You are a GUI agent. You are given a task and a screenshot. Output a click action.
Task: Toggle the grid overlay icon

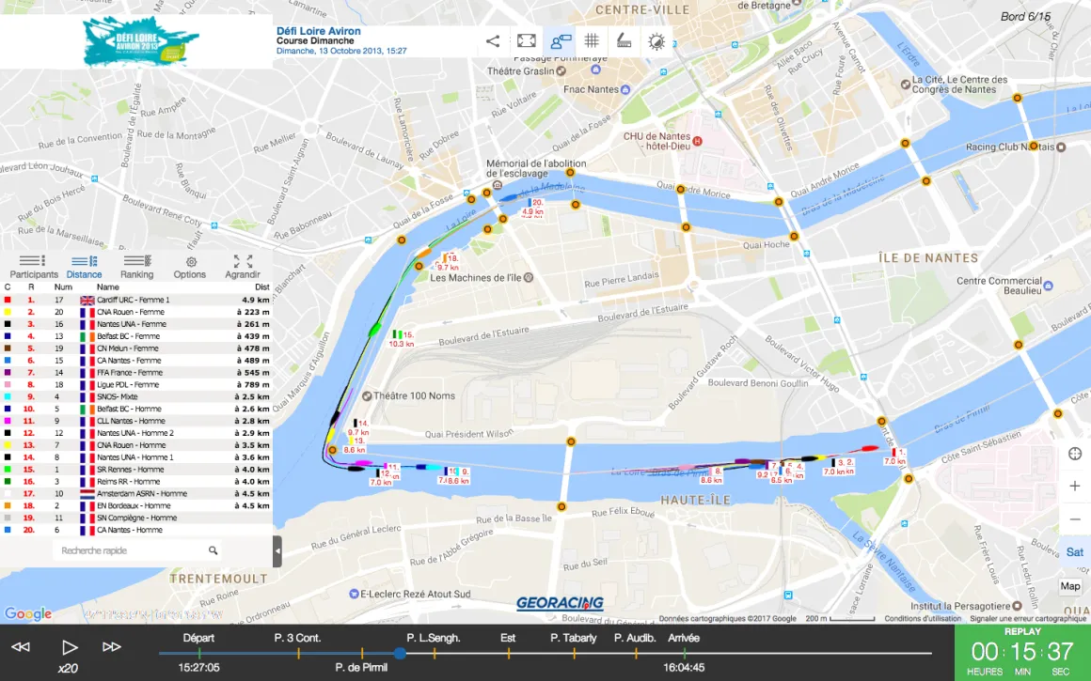[592, 41]
